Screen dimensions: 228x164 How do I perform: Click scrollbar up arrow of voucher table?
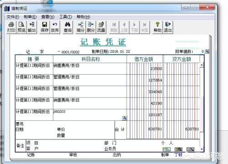tap(202, 65)
